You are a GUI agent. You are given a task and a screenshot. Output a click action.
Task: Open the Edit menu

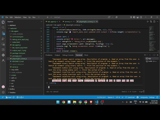point(11,17)
